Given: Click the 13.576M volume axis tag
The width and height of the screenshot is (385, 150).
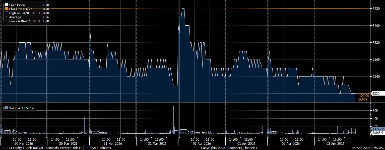Looking at the screenshot, I should (377, 129).
